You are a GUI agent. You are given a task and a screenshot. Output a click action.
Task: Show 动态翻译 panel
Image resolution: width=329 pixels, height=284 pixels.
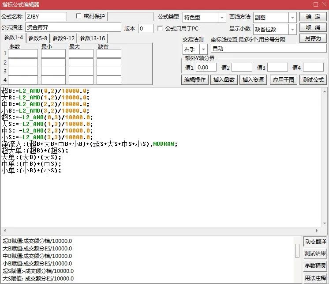click(x=315, y=242)
